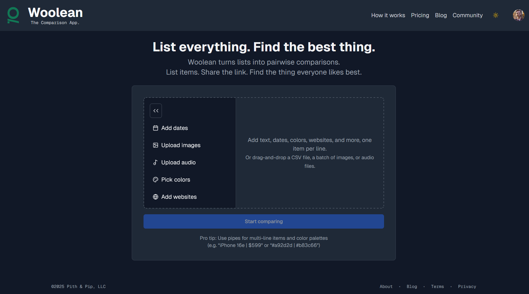Click the globe icon beside Add websites

click(x=156, y=197)
